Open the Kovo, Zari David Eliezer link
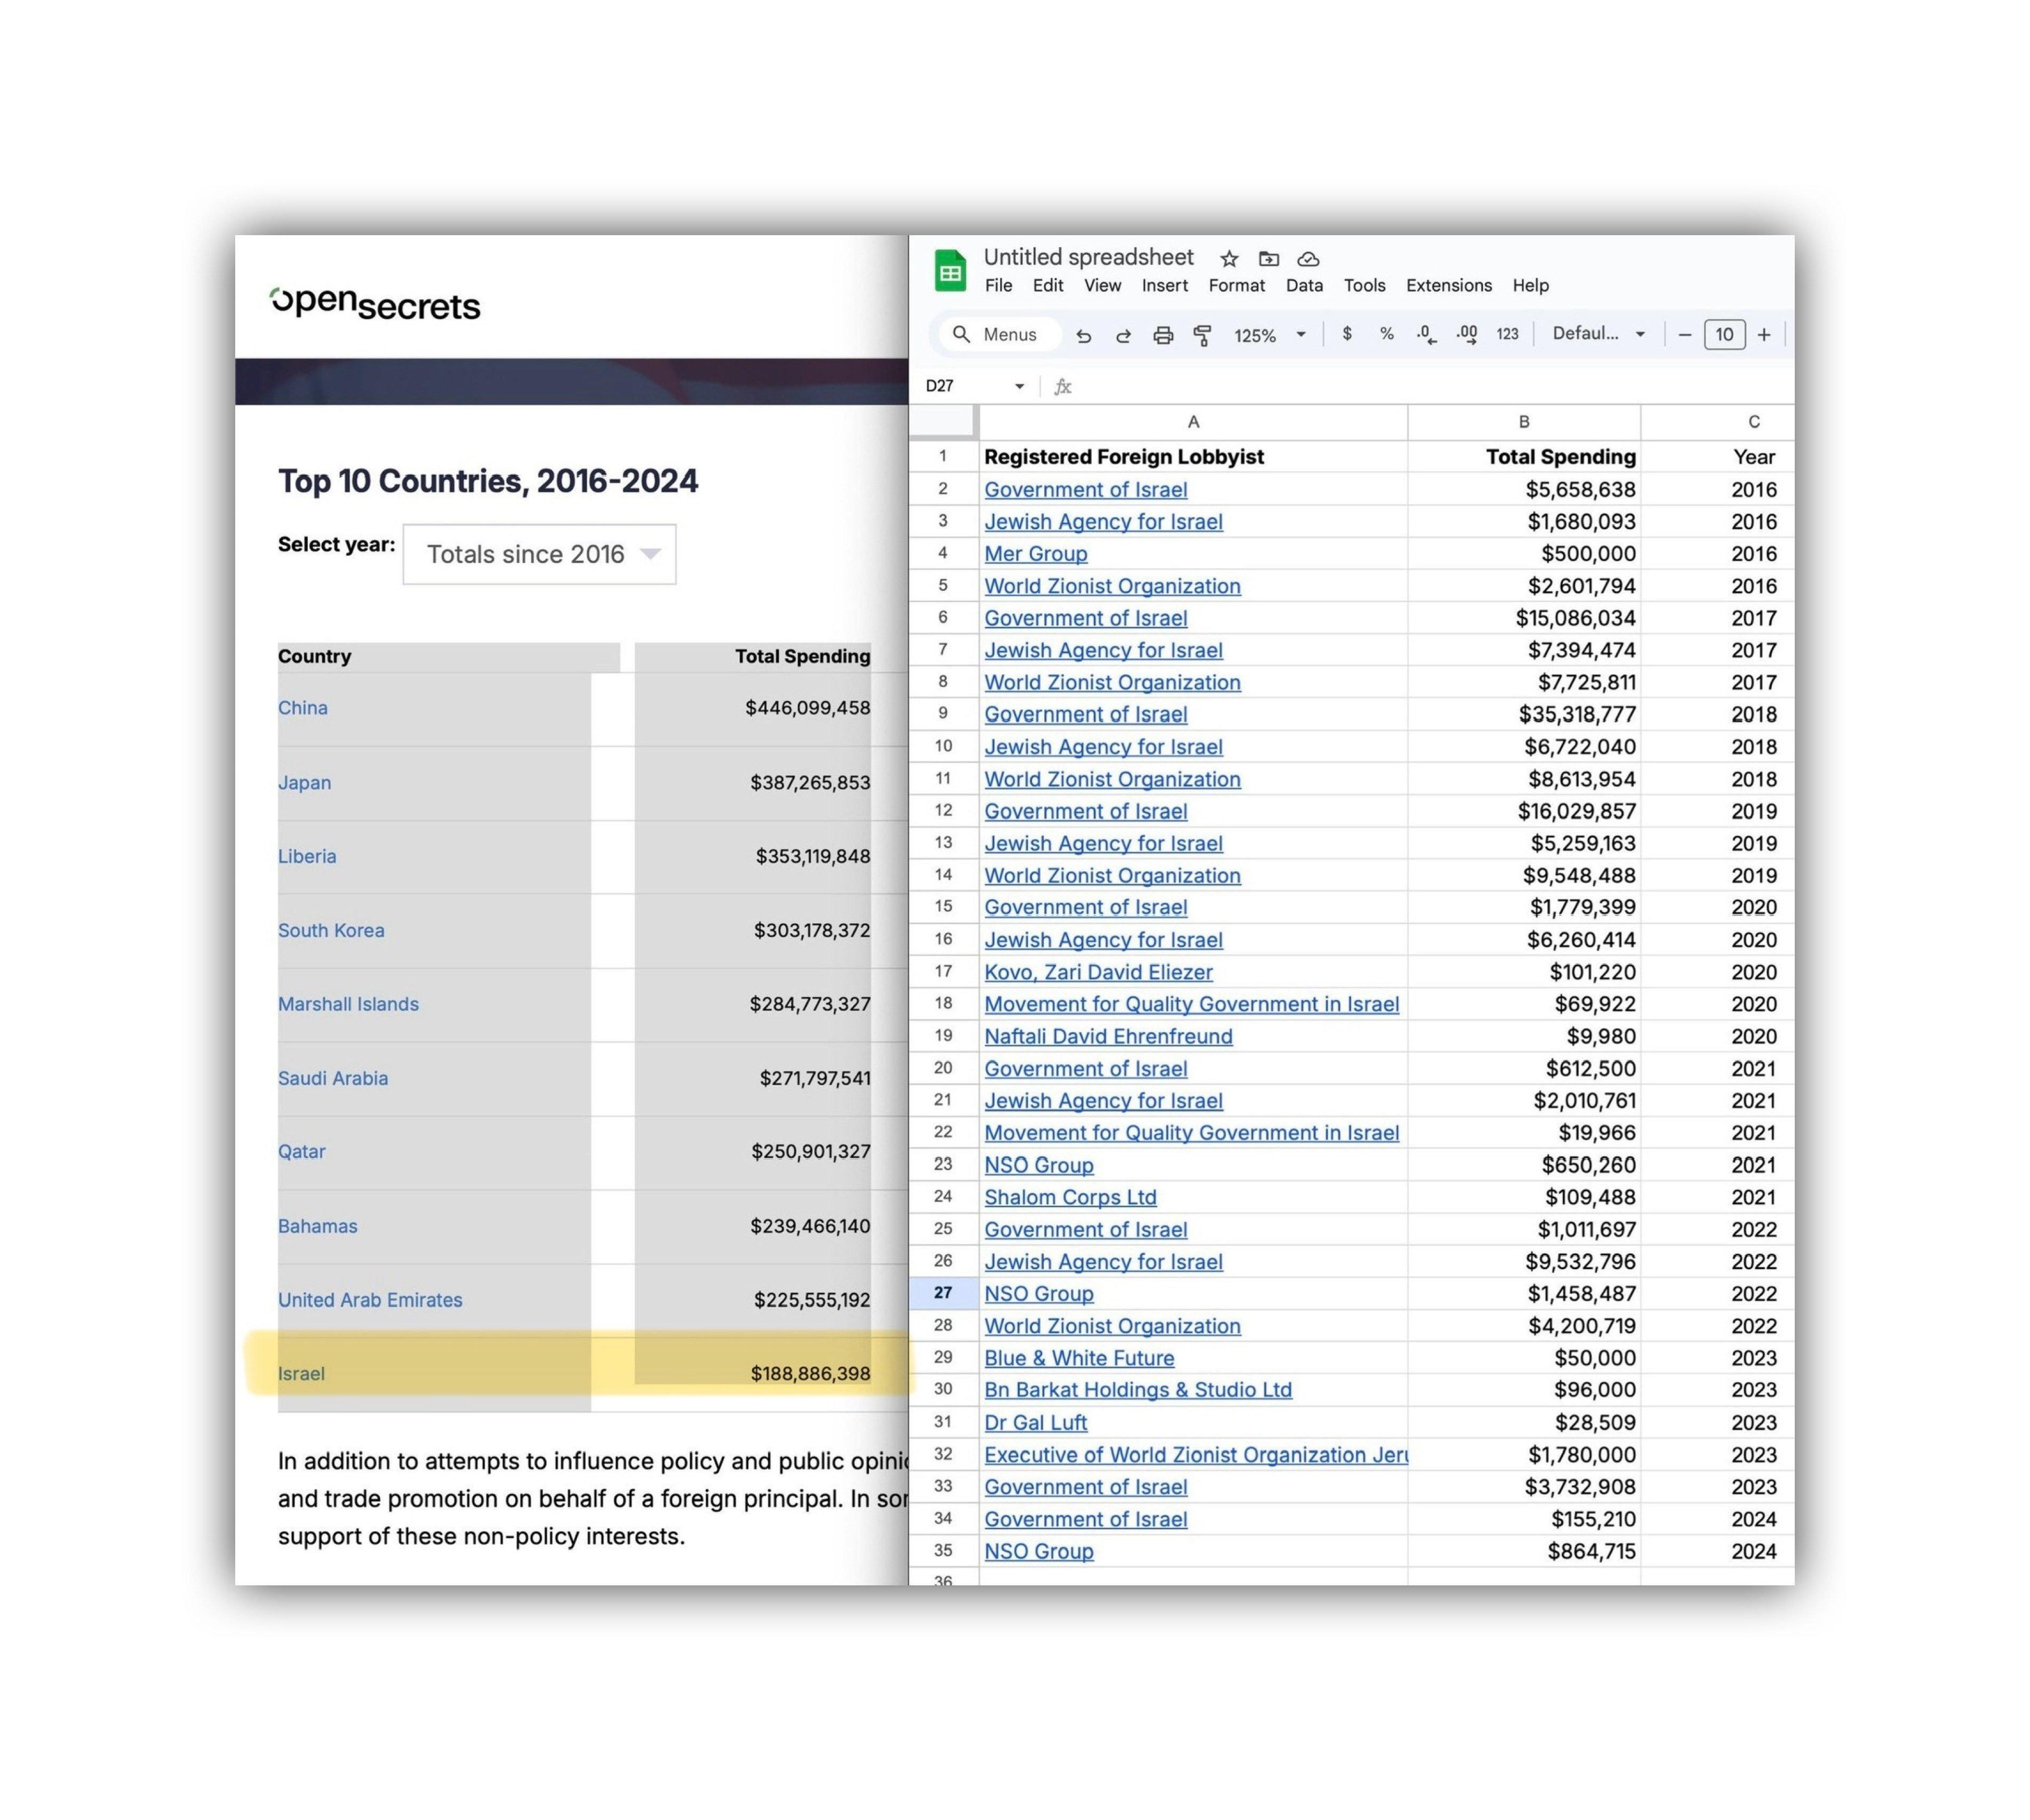This screenshot has height=1820, width=2030. 1098,972
